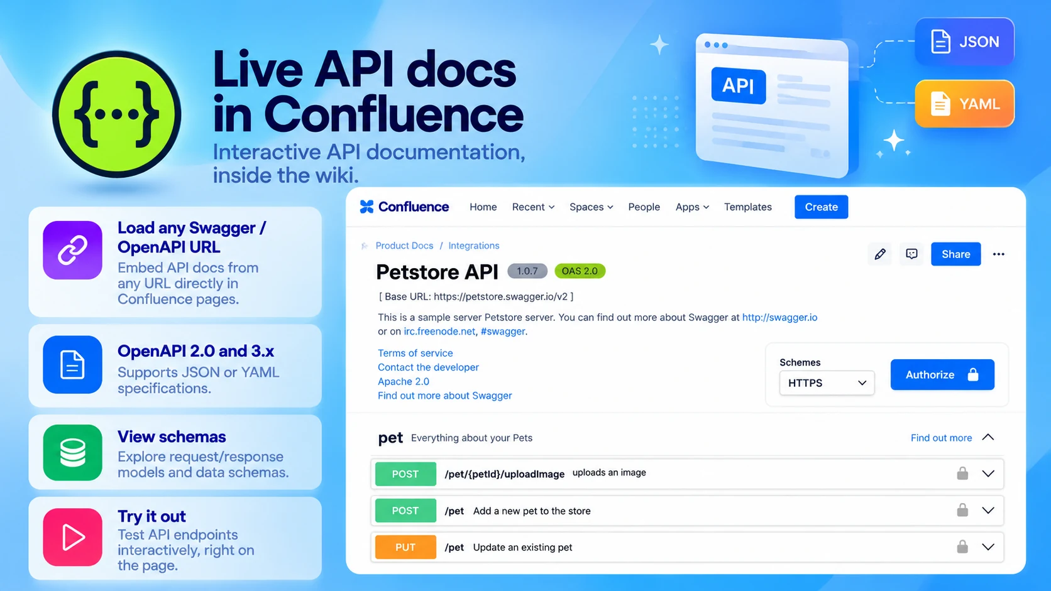Screen dimensions: 1051x591
Task: Click the green database View schemas icon
Action: point(73,453)
